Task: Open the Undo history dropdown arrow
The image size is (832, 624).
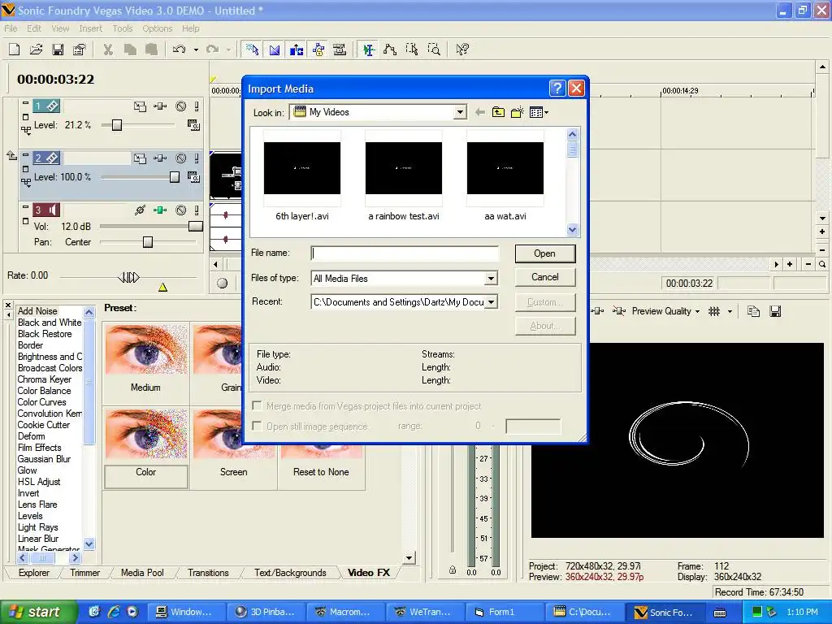Action: tap(196, 50)
